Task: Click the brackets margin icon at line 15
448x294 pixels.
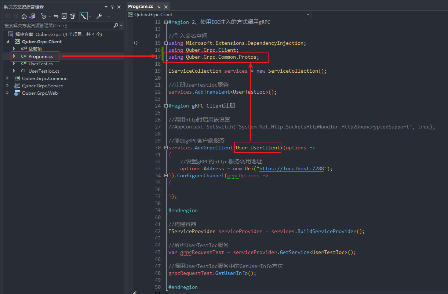Action: [136, 43]
